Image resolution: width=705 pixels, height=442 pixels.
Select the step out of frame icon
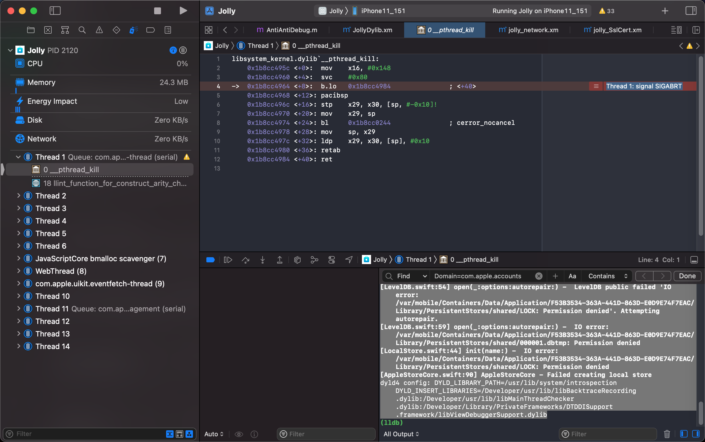click(x=279, y=260)
